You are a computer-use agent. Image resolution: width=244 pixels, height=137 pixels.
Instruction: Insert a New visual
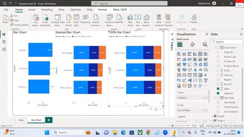(130, 20)
